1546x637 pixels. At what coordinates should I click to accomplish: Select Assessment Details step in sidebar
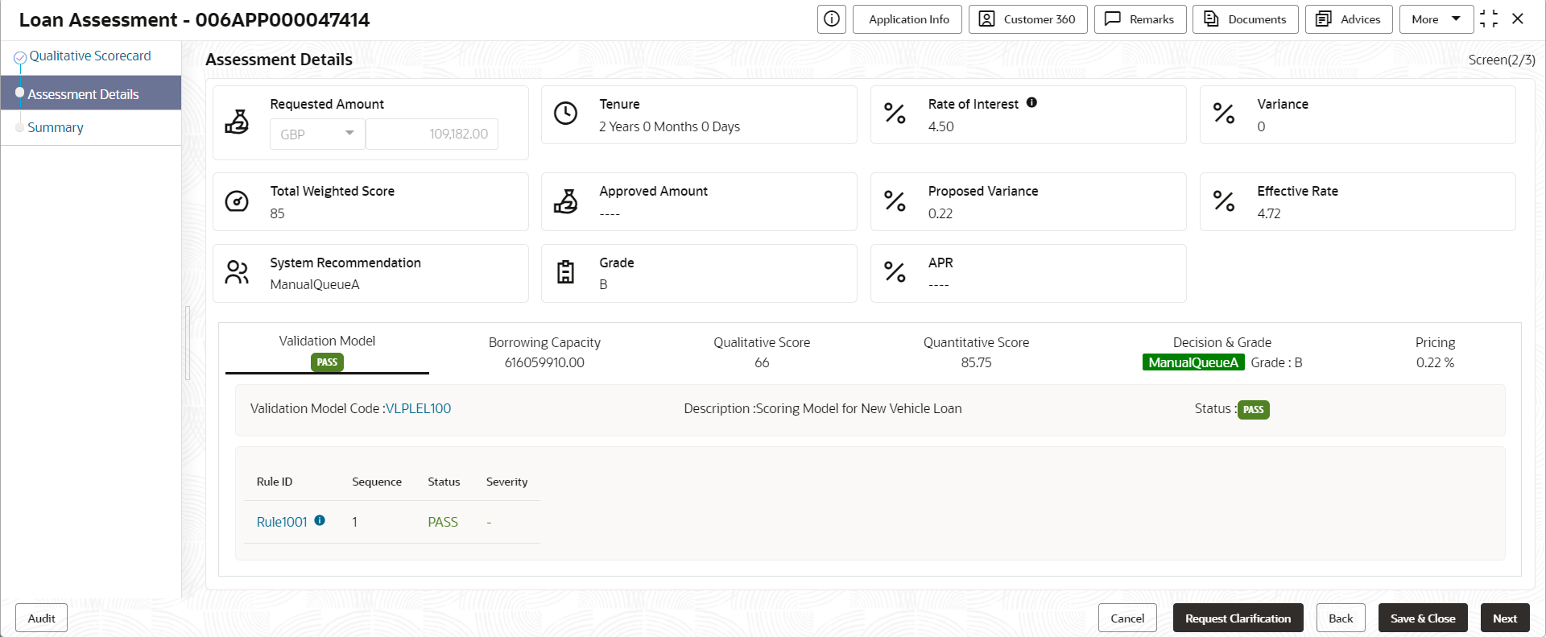click(x=91, y=93)
